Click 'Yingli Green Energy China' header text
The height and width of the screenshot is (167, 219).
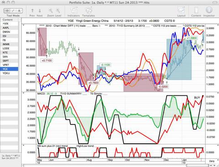click(92, 21)
